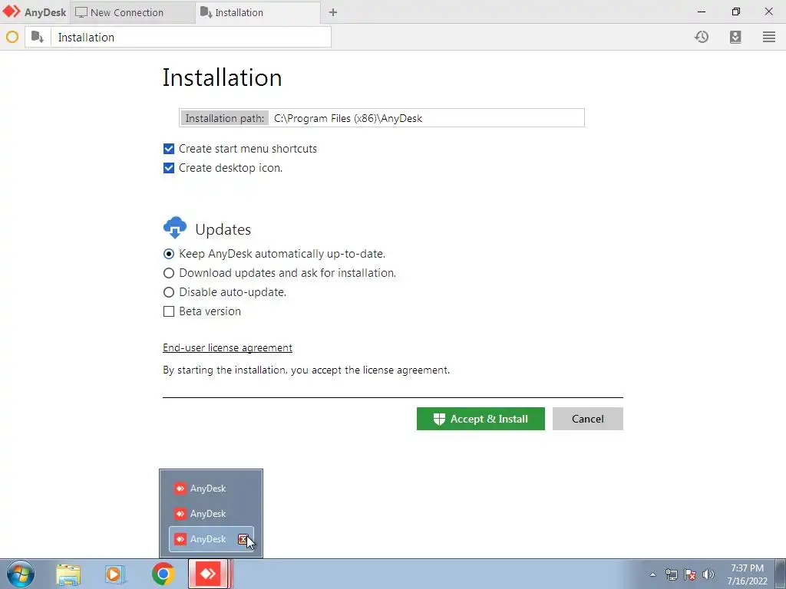Click the Installation address input field
Screen dimensions: 786x589
coord(190,37)
